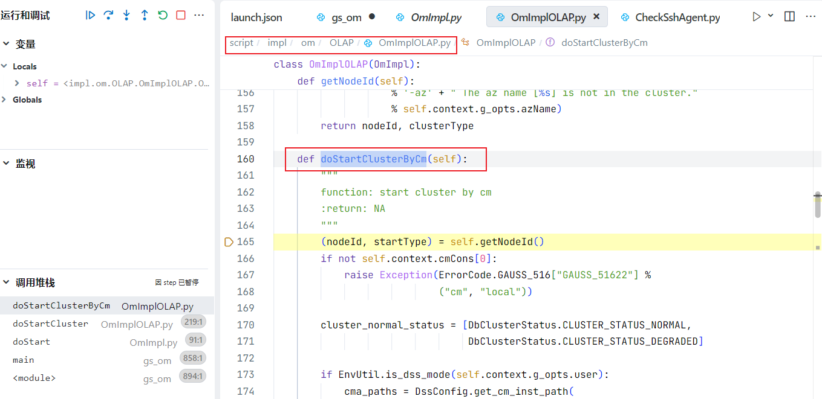Click 'CLUSTER_STATUS_DEGRADED' on line 171
The height and width of the screenshot is (399, 822).
630,342
